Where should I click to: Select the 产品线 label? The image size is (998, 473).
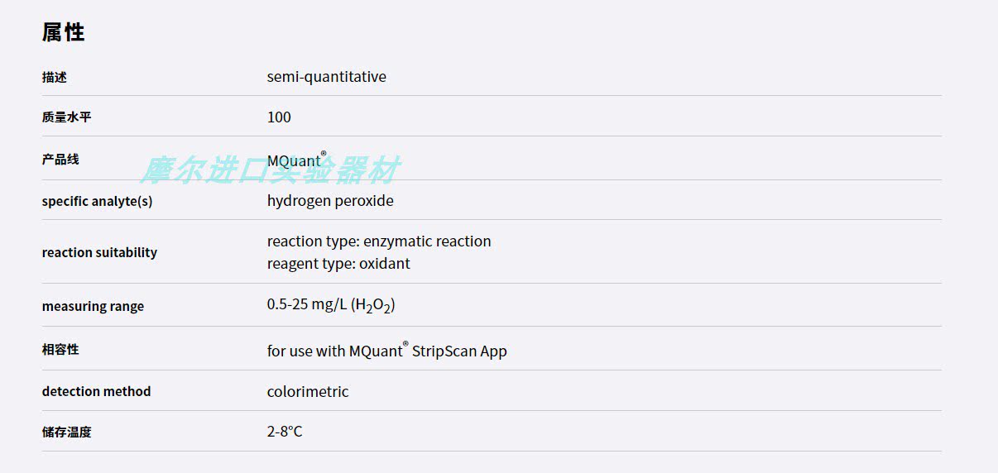pos(60,159)
